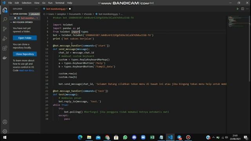This screenshot has width=251, height=141.
Task: Open File Explorer from taskbar
Action: (x=89, y=137)
